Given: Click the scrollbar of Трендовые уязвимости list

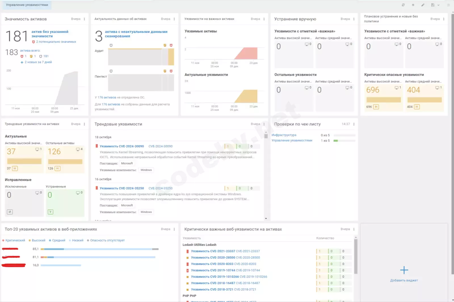Looking at the screenshot, I should tap(266, 136).
